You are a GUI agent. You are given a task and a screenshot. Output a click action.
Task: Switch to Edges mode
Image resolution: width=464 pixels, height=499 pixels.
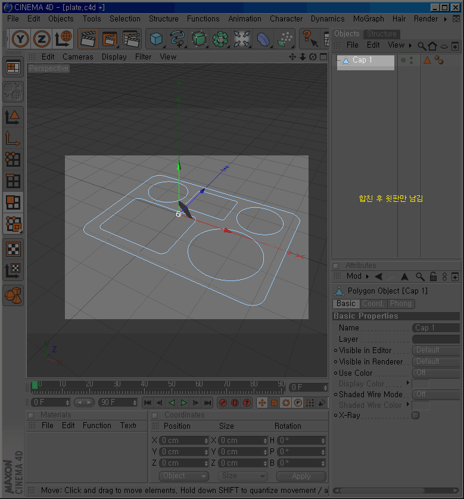[13, 181]
